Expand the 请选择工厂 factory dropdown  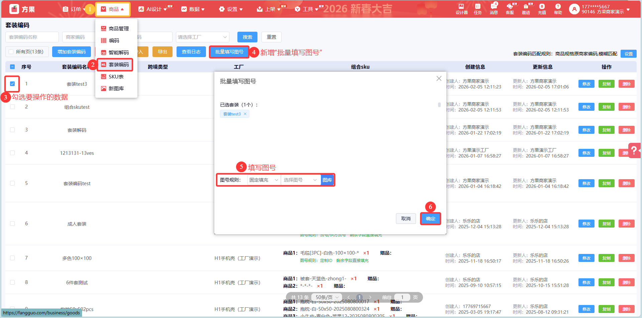pyautogui.click(x=202, y=37)
